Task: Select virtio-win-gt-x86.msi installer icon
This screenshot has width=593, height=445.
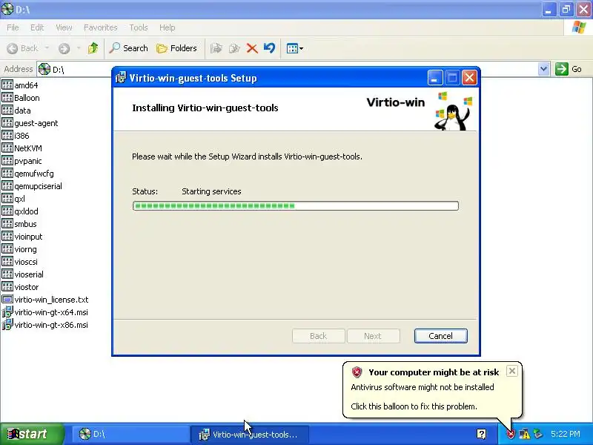Action: (x=7, y=325)
